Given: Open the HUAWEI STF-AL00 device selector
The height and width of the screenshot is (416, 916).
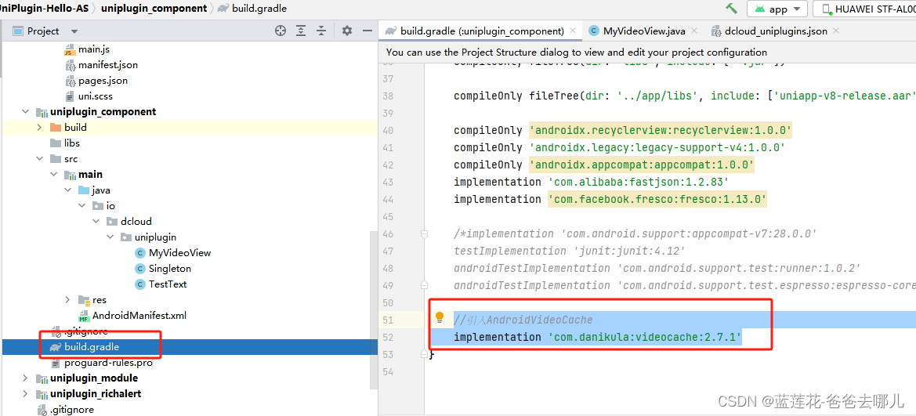Looking at the screenshot, I should [x=864, y=9].
